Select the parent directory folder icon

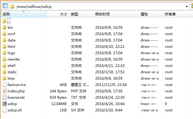pos(5,21)
